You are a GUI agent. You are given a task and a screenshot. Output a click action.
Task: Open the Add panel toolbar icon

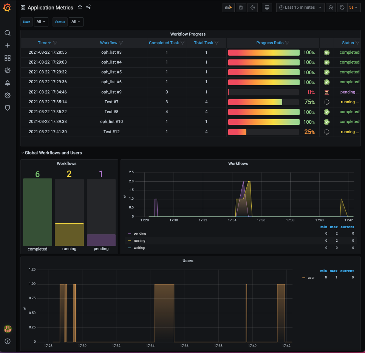coord(228,7)
